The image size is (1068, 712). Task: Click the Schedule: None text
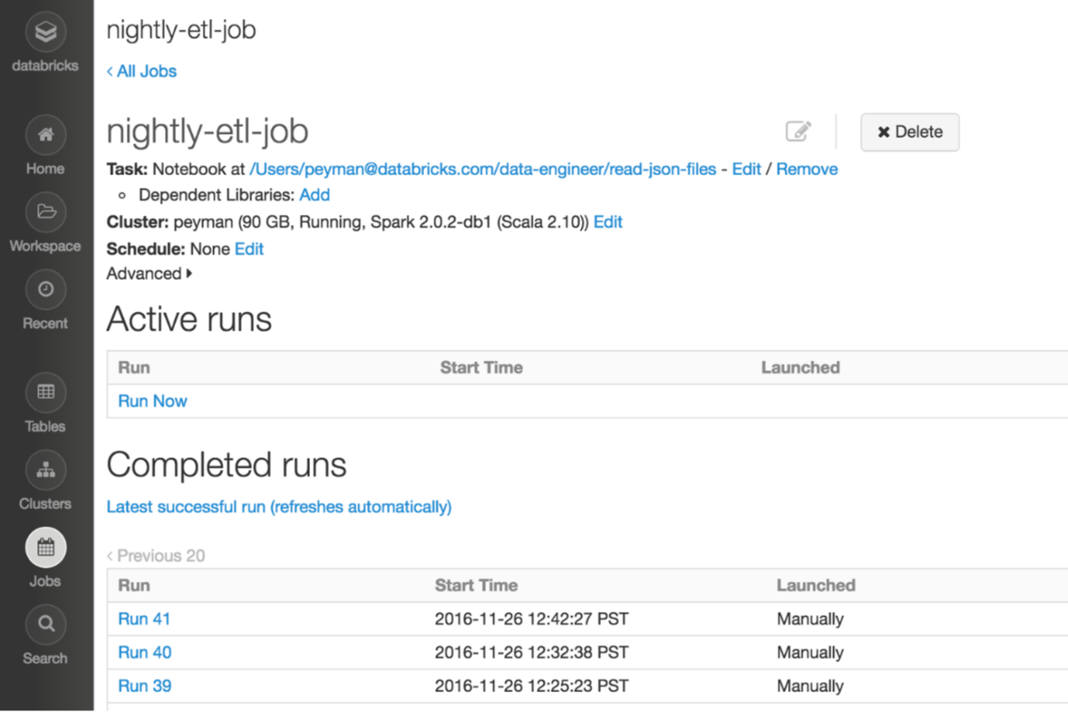[168, 249]
